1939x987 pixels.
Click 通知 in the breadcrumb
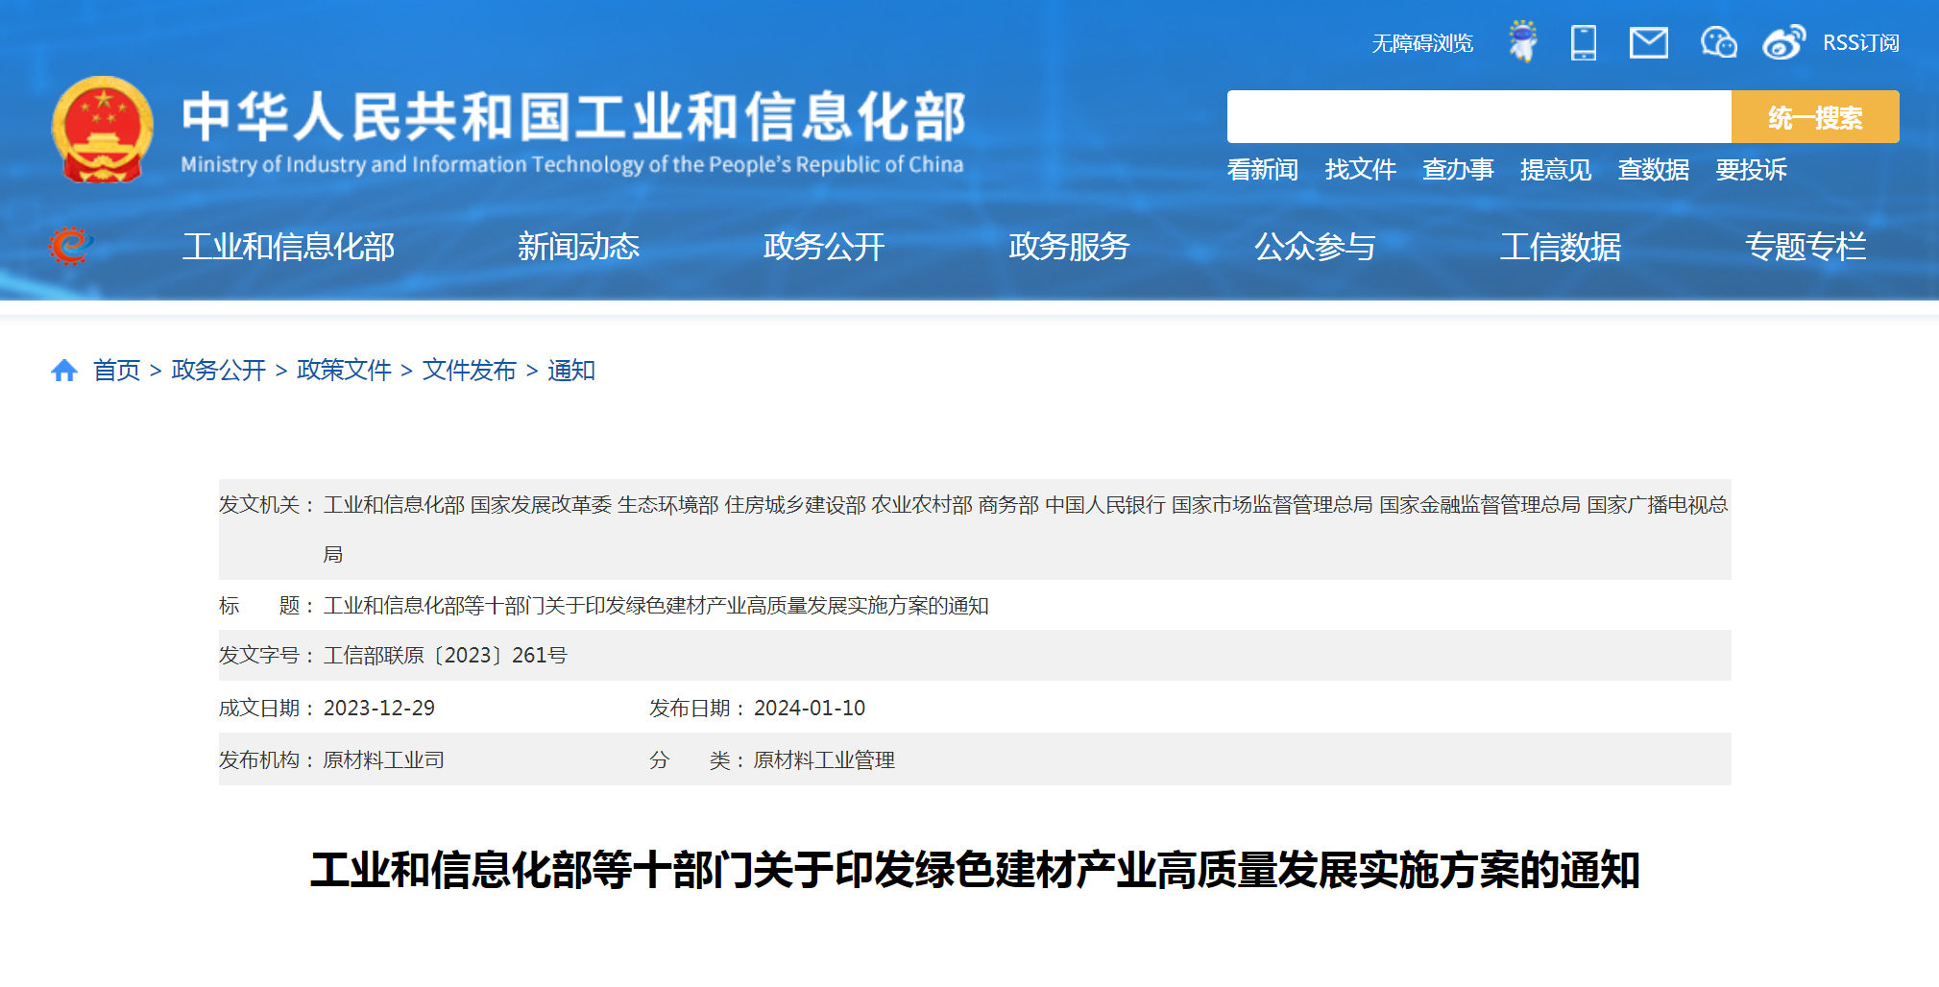[x=571, y=370]
